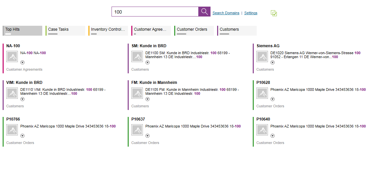Screen dimensions: 392x179
Task: Expand details for SM: Kunde in BRD
Action: 147,62
